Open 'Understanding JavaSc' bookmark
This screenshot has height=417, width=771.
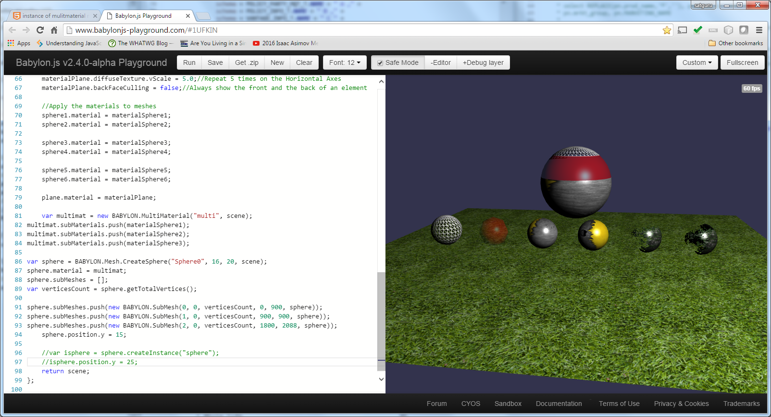[x=69, y=43]
